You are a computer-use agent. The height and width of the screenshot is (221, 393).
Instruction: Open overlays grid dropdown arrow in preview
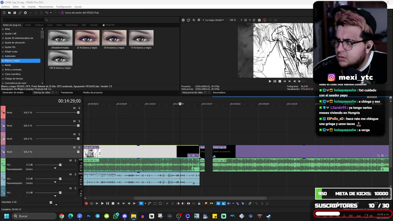click(249, 20)
